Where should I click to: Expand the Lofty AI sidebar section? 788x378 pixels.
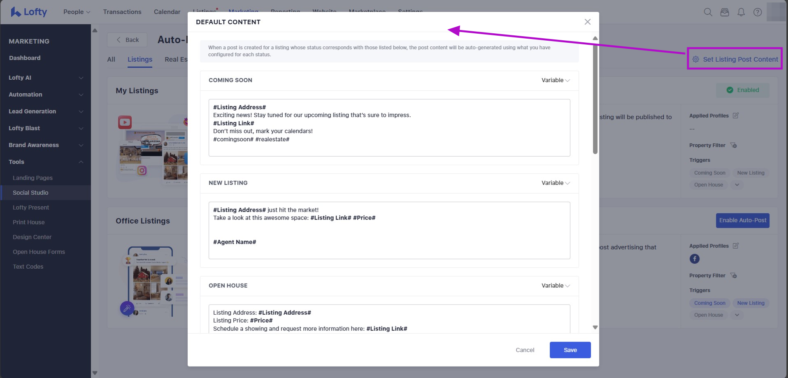click(45, 78)
